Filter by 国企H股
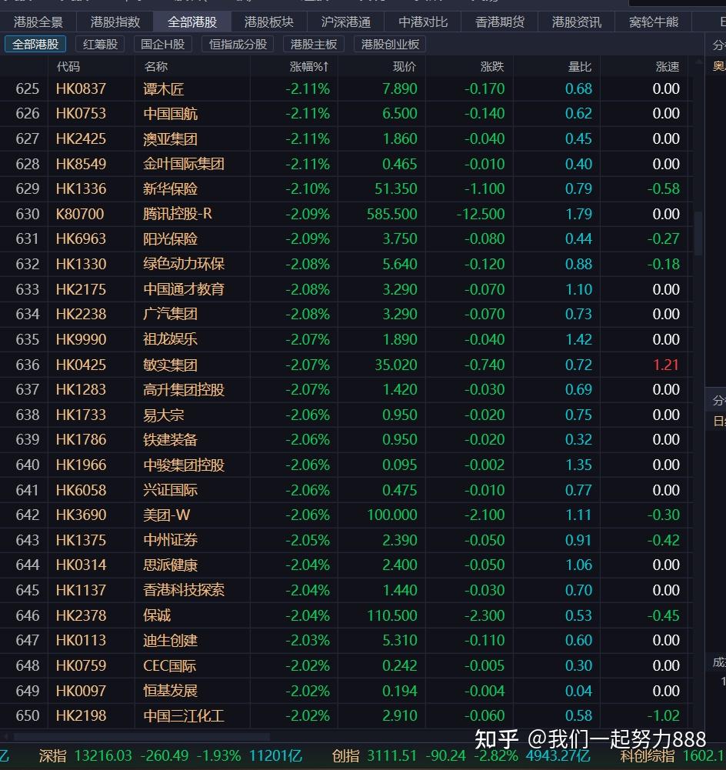726x770 pixels. [x=162, y=45]
